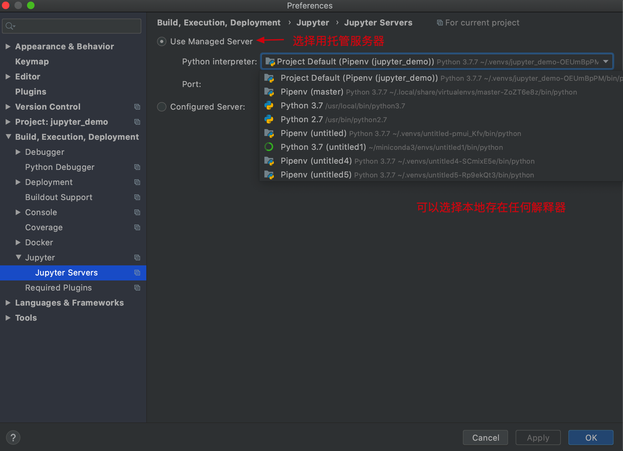Open Buildout Support settings
Viewport: 623px width, 451px height.
59,197
